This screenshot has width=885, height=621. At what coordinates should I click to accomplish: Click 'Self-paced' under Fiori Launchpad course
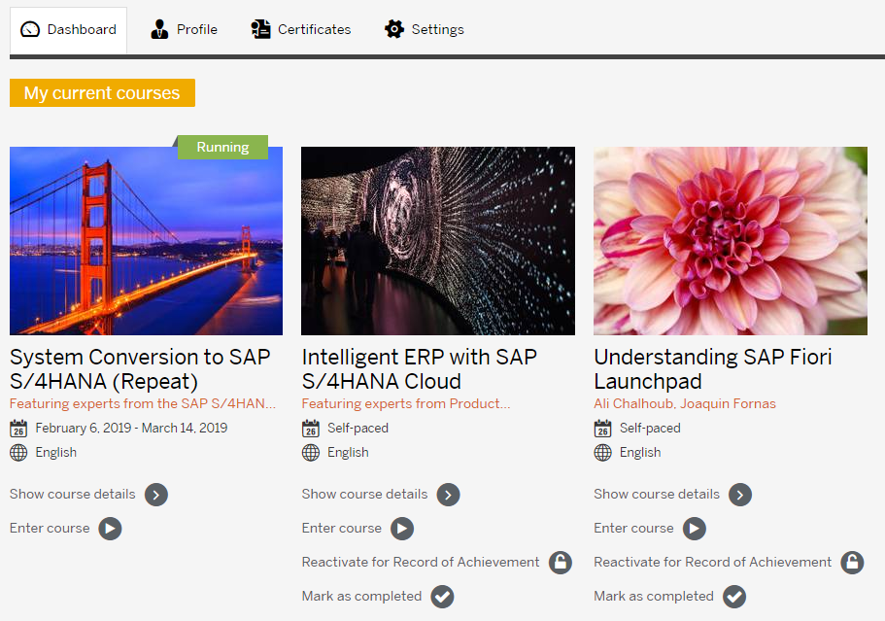pyautogui.click(x=650, y=428)
